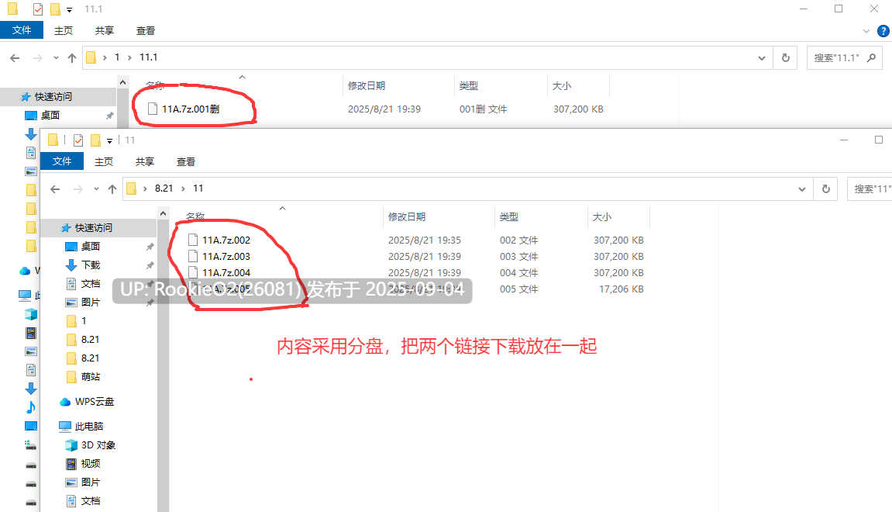The width and height of the screenshot is (892, 512).
Task: Click forward arrow in the 11.1 window
Action: pyautogui.click(x=37, y=57)
